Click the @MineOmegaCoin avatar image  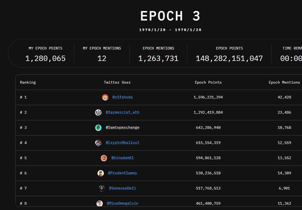coord(100,203)
